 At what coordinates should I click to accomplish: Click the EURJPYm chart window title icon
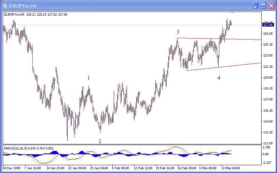pyautogui.click(x=5, y=6)
